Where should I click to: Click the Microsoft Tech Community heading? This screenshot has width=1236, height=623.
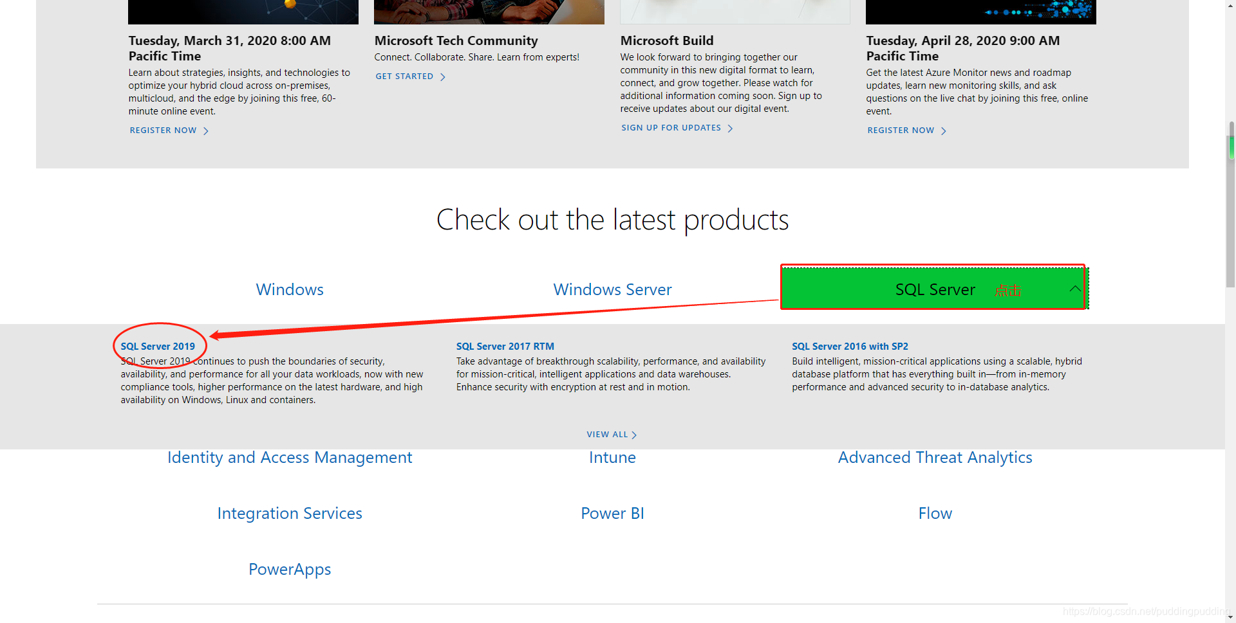click(456, 41)
